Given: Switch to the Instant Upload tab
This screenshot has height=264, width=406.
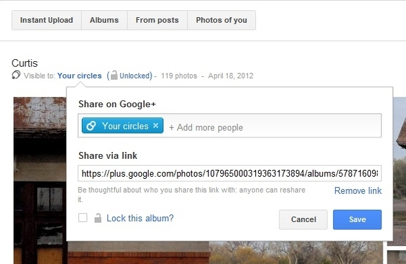Looking at the screenshot, I should (47, 20).
